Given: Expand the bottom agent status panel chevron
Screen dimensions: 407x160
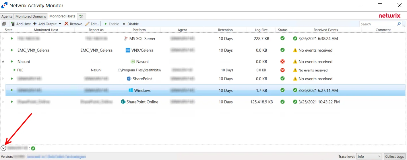Looking at the screenshot, I should click(x=3, y=148).
